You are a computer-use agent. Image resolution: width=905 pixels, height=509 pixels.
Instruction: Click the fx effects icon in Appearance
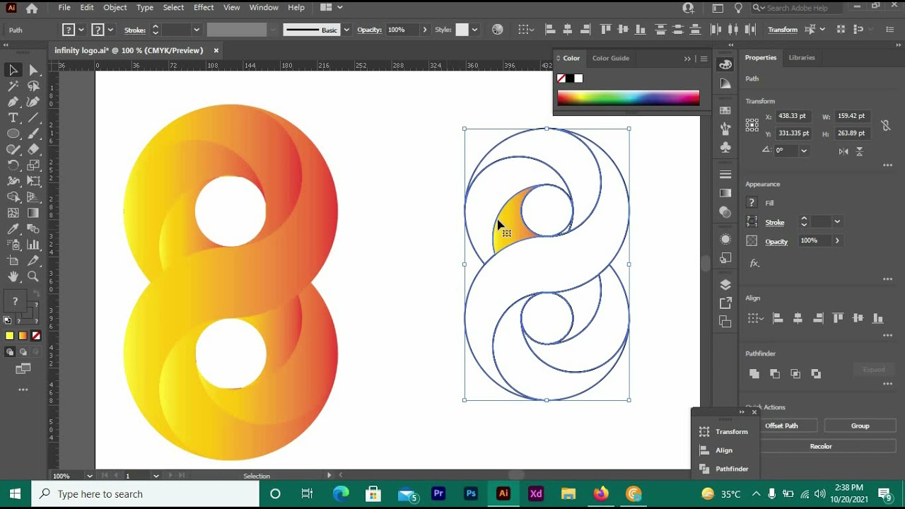pyautogui.click(x=754, y=263)
